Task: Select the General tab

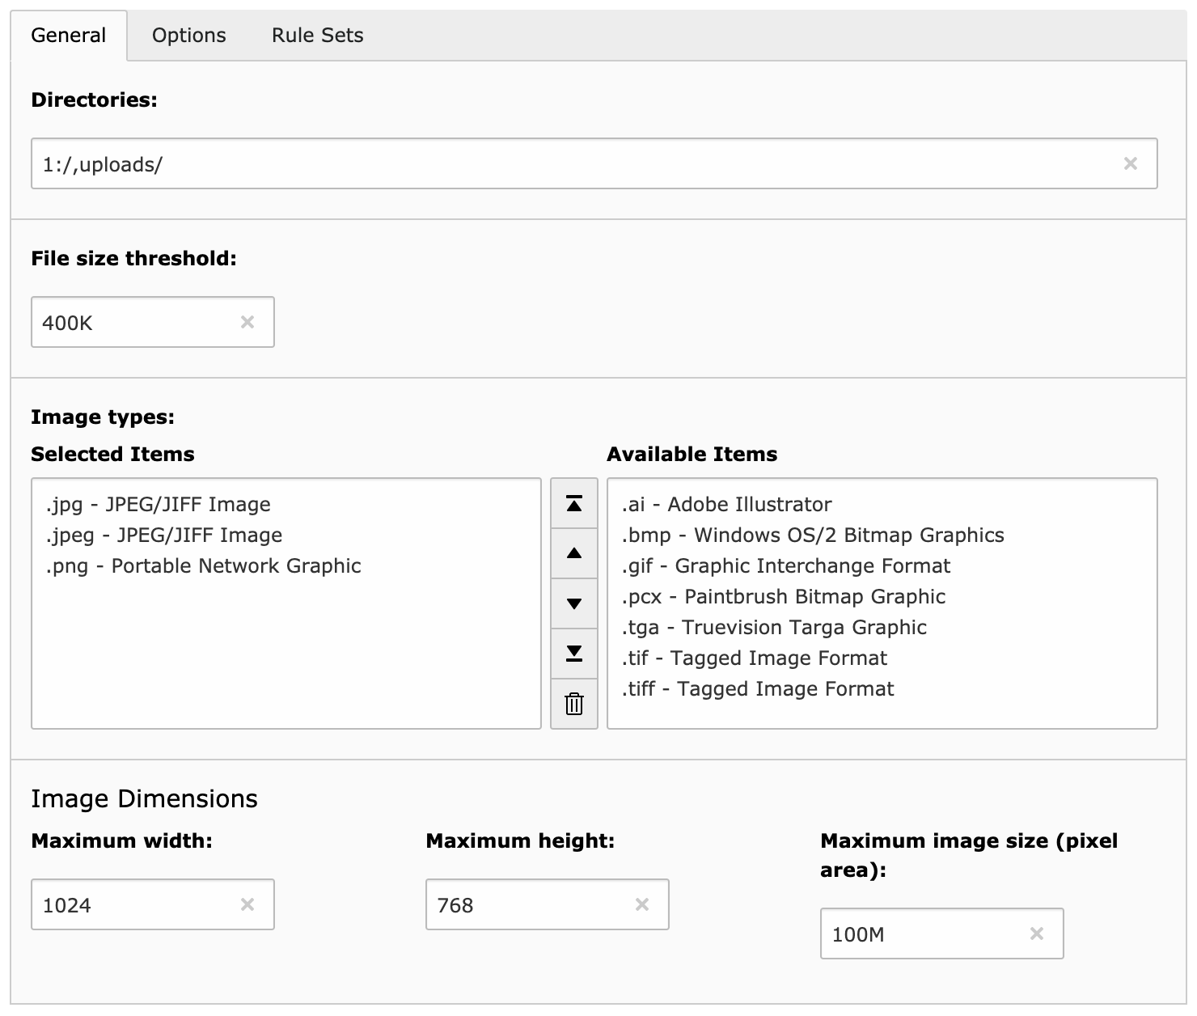Action: pos(68,35)
